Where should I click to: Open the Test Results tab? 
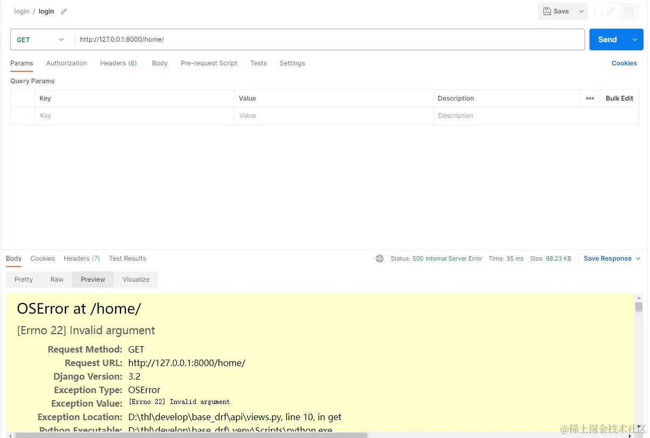127,258
